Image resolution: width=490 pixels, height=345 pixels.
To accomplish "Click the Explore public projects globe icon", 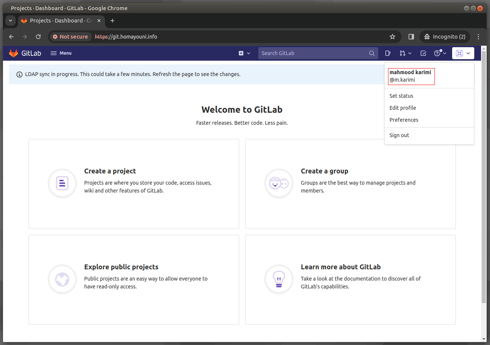I will 62,279.
